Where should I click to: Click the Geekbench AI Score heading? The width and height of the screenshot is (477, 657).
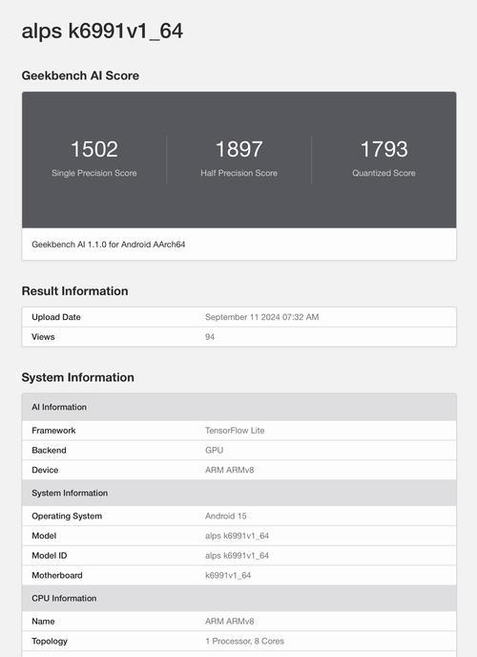click(80, 75)
